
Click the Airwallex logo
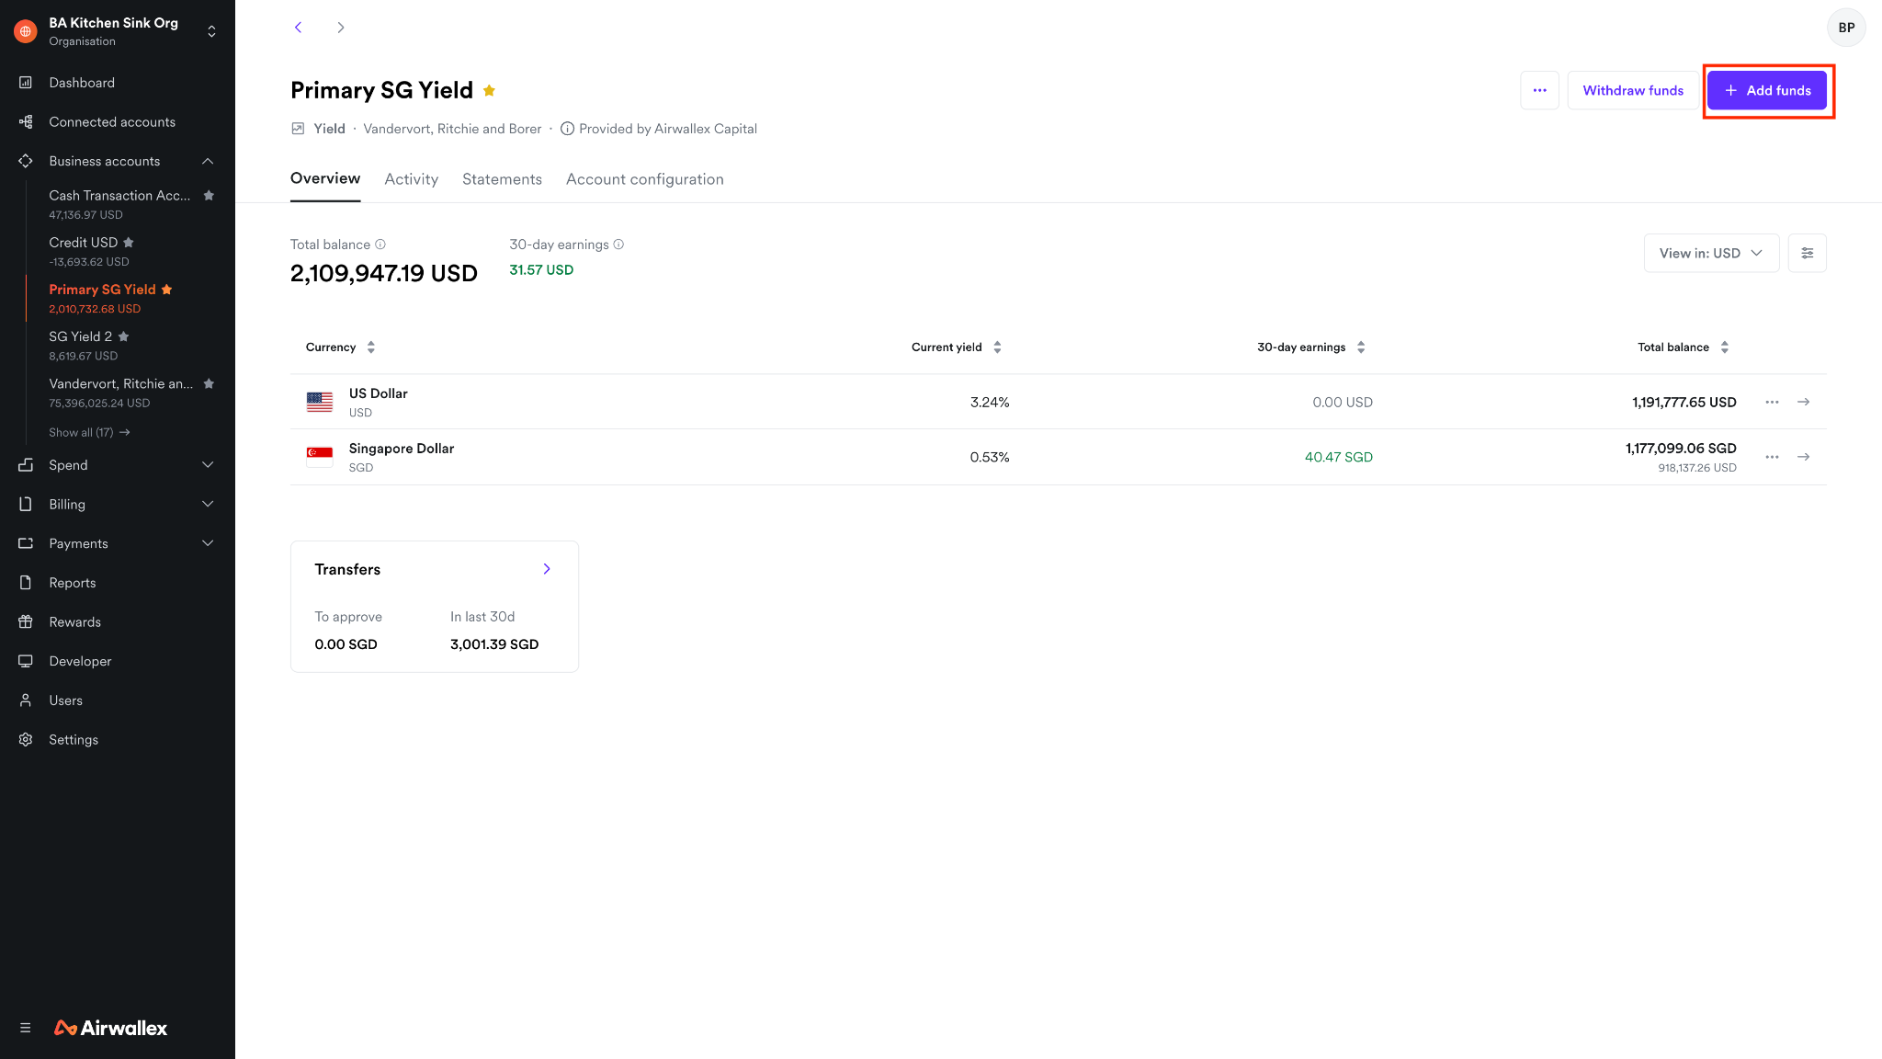(111, 1028)
